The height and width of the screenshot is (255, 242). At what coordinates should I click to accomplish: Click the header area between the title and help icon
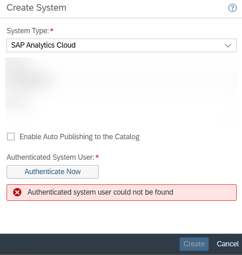(x=146, y=8)
